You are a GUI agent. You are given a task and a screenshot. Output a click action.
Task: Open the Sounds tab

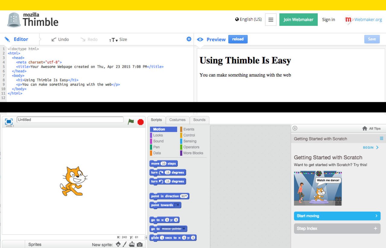199,120
